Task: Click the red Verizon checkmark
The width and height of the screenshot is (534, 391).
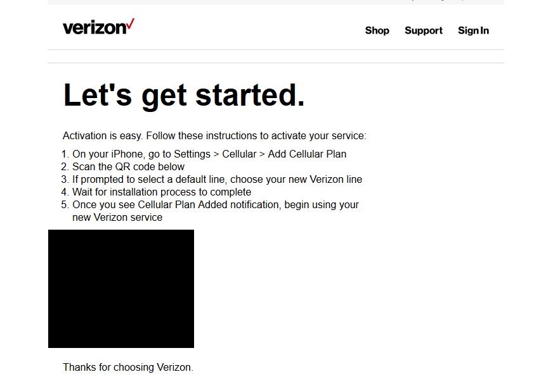Action: (131, 25)
